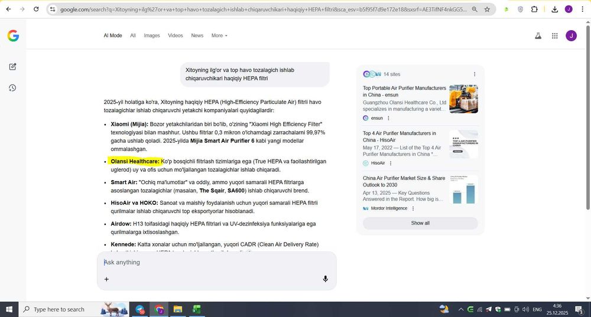
Task: Open the Google apps grid
Action: (x=554, y=36)
